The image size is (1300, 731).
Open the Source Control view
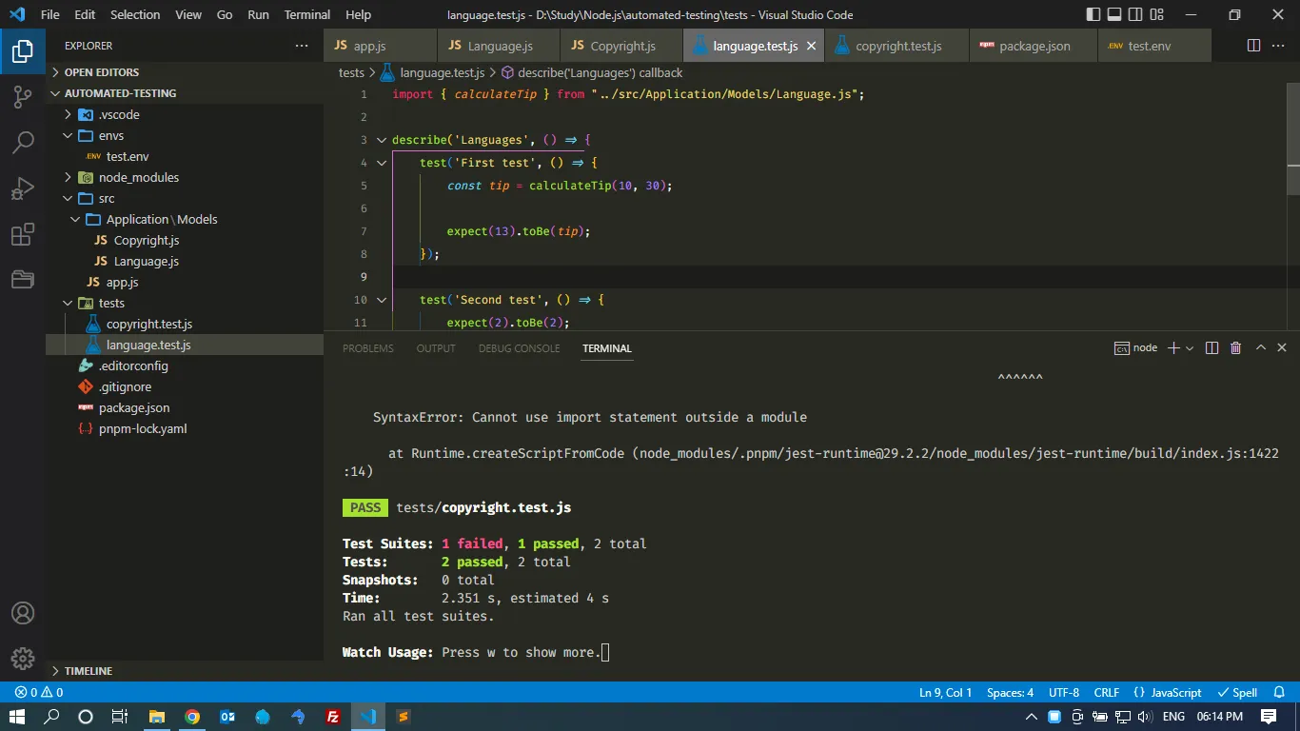click(x=23, y=96)
